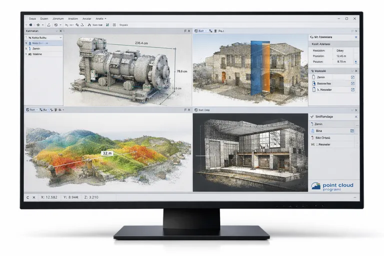Click the export tray icon in the main toolbar
The width and height of the screenshot is (384, 256).
click(48, 25)
